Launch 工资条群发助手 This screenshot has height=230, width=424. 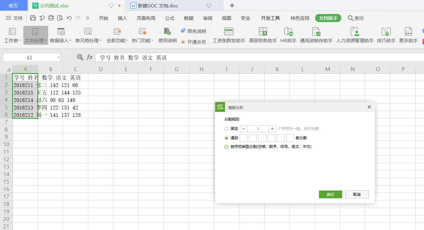pyautogui.click(x=229, y=35)
